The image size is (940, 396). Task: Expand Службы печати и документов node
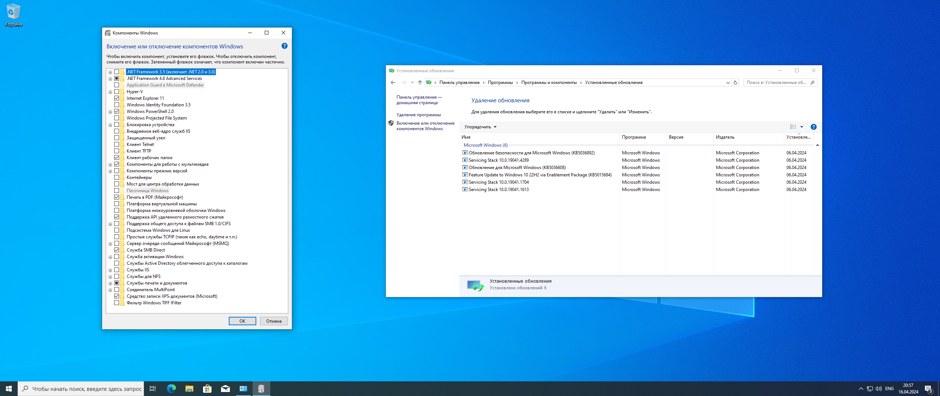pos(110,283)
